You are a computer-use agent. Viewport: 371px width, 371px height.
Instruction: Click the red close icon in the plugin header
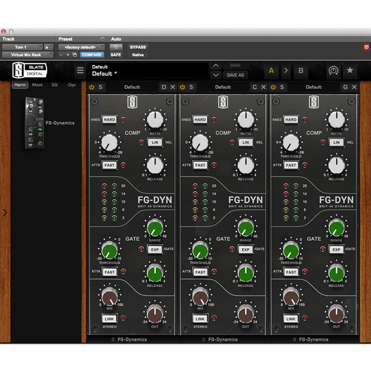click(x=367, y=47)
